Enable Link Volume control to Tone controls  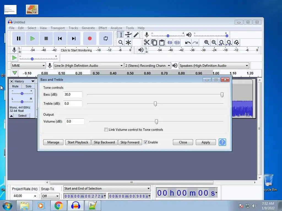tap(106, 130)
